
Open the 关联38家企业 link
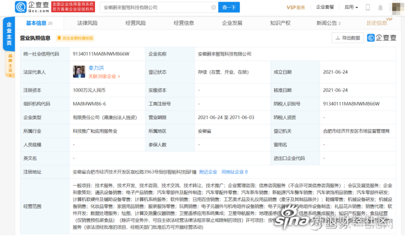(104, 76)
